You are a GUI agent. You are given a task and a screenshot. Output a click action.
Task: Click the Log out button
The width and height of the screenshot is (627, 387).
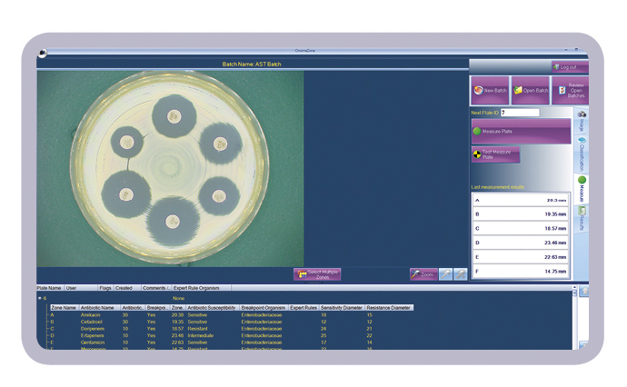click(570, 67)
